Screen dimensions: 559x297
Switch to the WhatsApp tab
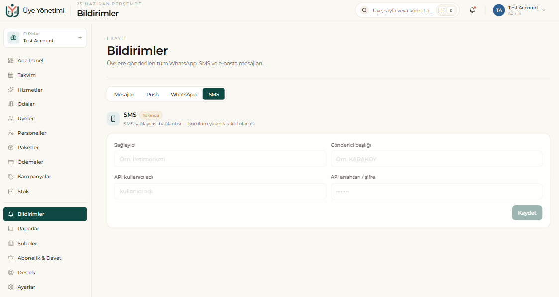[x=184, y=94]
